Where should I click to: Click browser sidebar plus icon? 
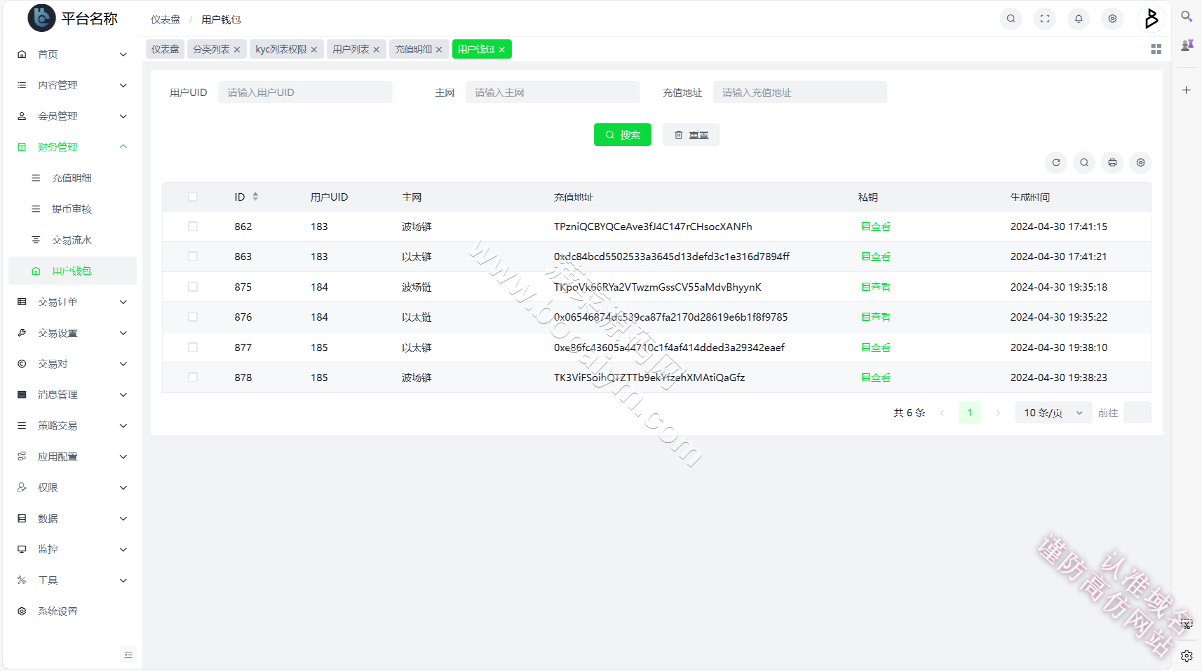1187,90
